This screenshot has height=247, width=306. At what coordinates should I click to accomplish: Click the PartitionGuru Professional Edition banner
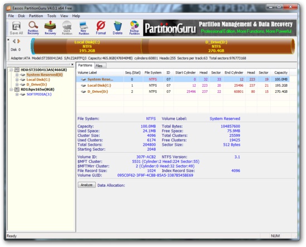click(x=220, y=28)
